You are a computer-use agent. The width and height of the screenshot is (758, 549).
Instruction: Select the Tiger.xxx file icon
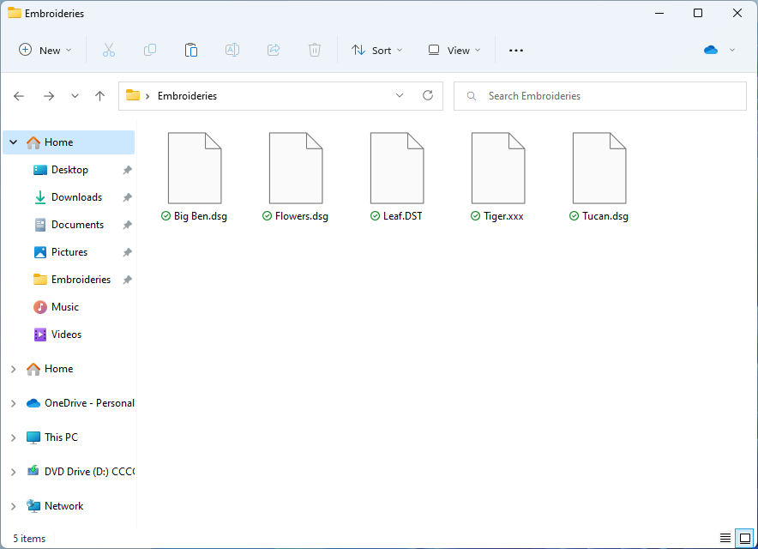pyautogui.click(x=498, y=168)
